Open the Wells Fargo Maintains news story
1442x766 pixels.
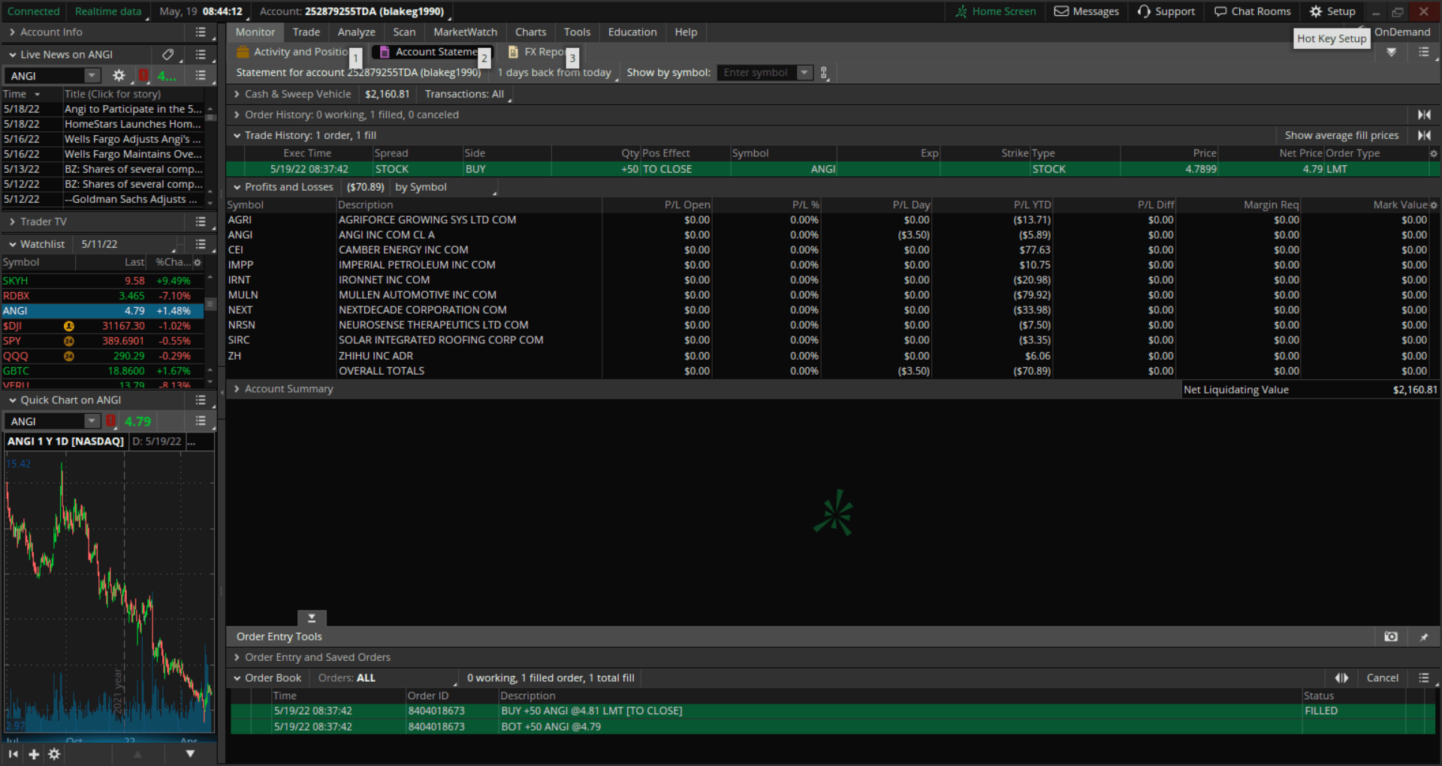pyautogui.click(x=133, y=154)
